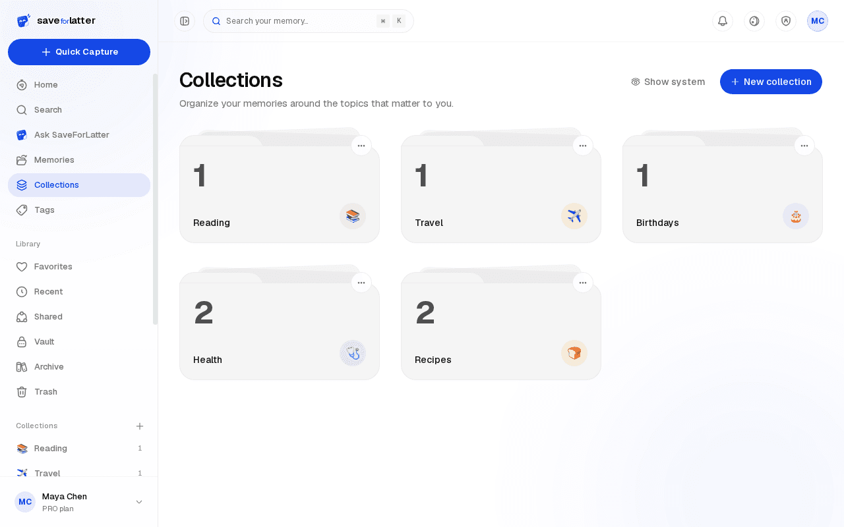Screen dimensions: 844x527
Task: Open the Health collection card
Action: (x=280, y=326)
